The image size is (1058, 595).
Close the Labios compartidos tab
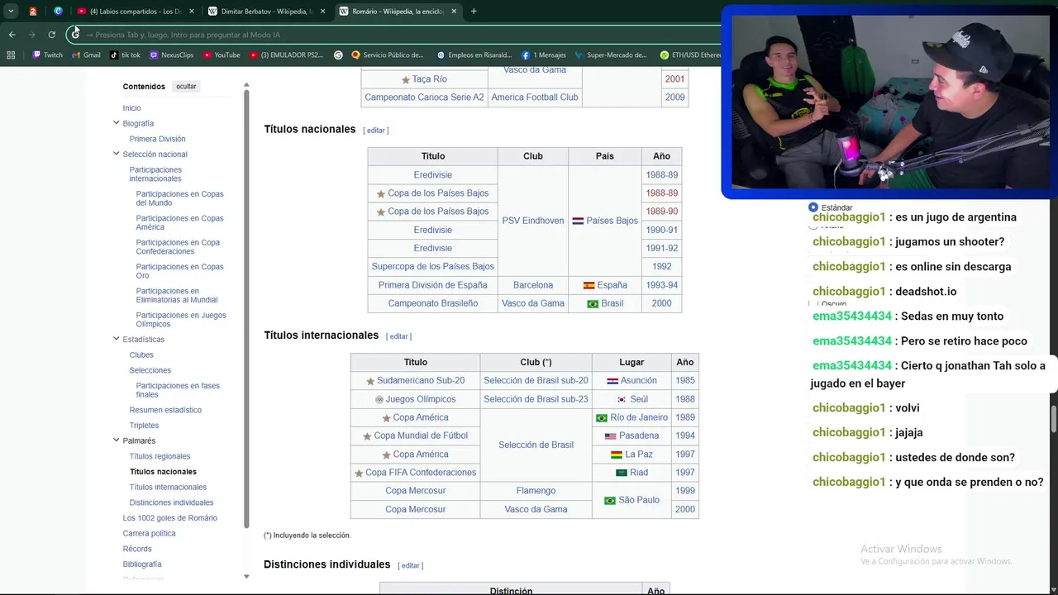(x=192, y=12)
